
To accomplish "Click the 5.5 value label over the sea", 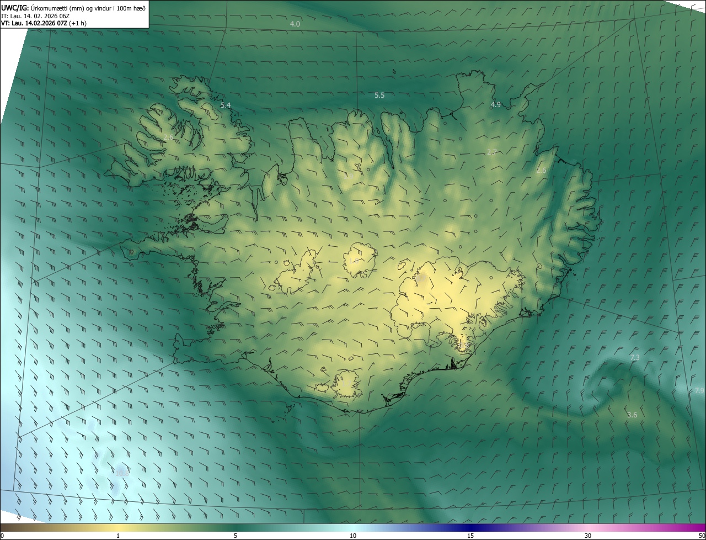I will 379,96.
